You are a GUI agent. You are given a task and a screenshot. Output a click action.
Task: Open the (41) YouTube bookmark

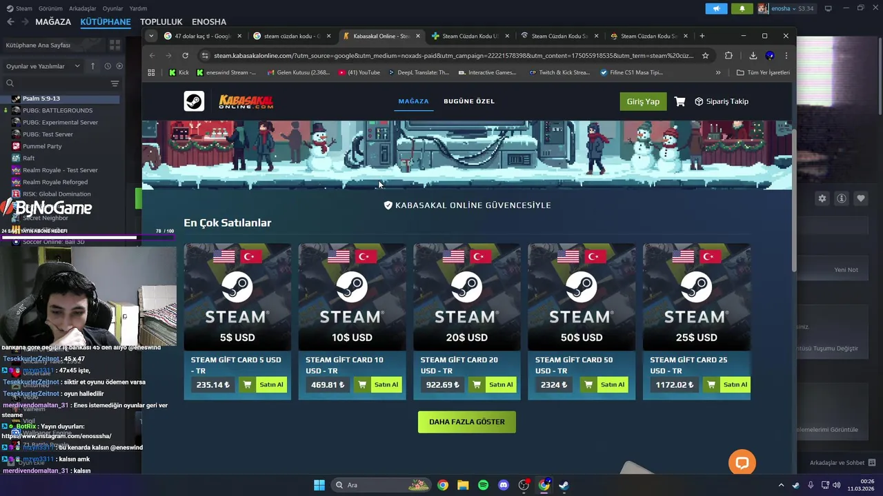[x=359, y=72]
